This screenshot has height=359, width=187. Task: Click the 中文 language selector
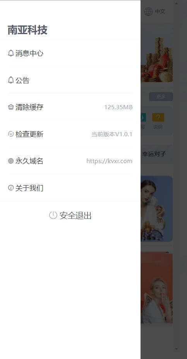point(160,11)
